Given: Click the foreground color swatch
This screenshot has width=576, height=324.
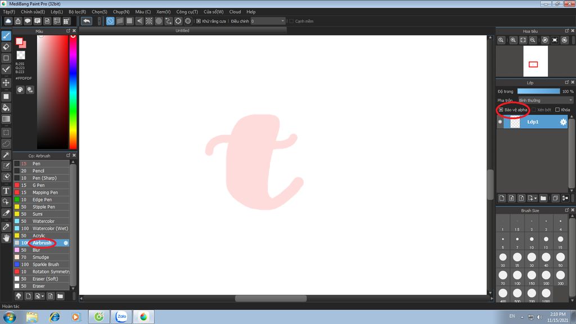Looking at the screenshot, I should point(20,42).
